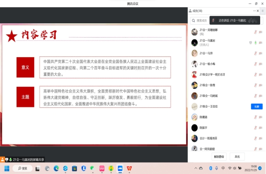
Task: Open the members panel more options (...) menu
Action: (254, 11)
